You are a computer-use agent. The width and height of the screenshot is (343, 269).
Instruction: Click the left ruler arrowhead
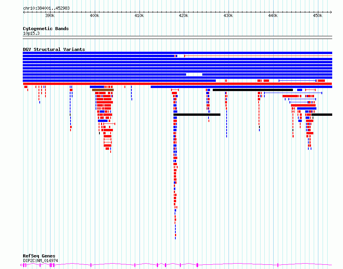coord(24,12)
